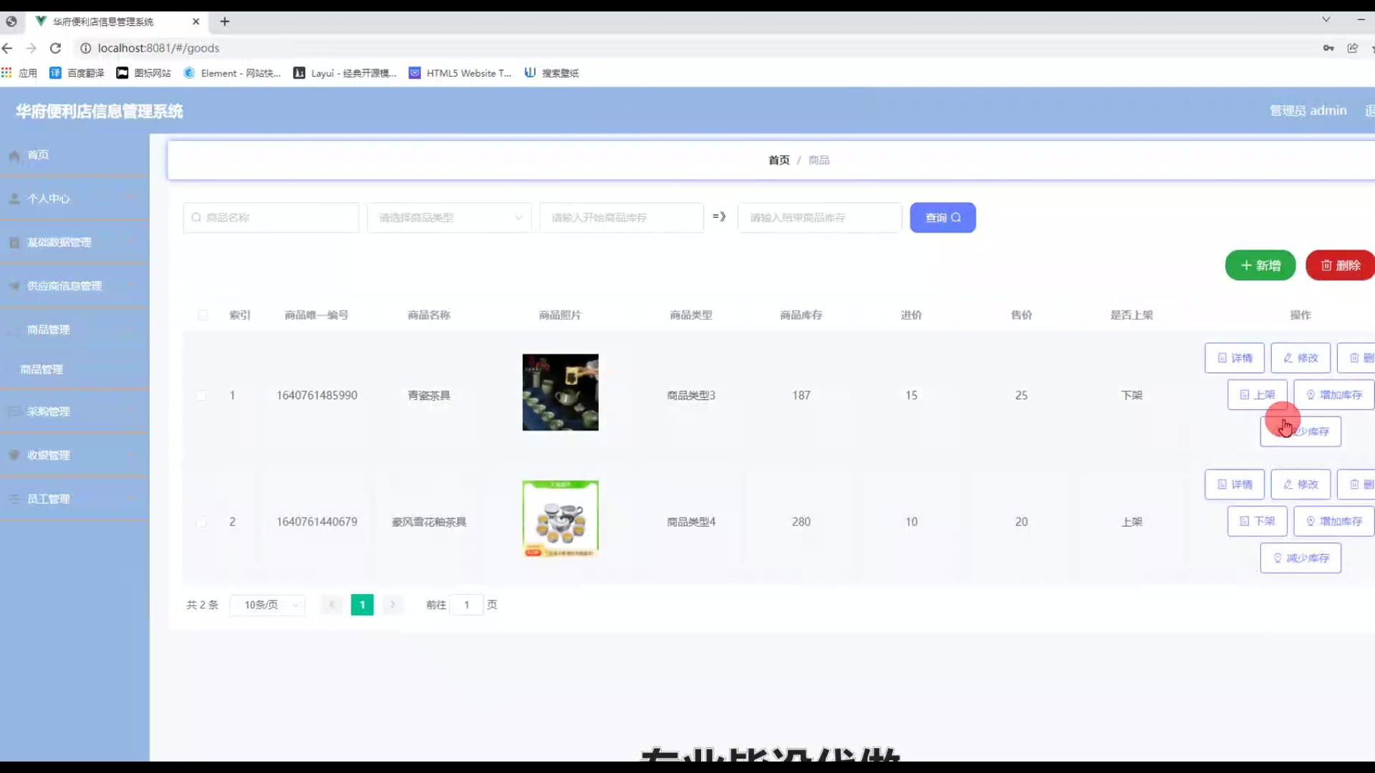Open the 豪风雪花釉茶具 product photo
Screen dimensions: 1375x773
coord(560,519)
